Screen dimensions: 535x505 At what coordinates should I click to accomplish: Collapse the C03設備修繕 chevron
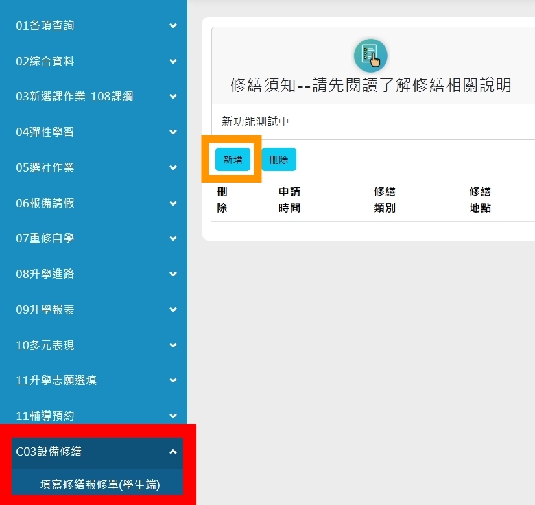coord(173,451)
